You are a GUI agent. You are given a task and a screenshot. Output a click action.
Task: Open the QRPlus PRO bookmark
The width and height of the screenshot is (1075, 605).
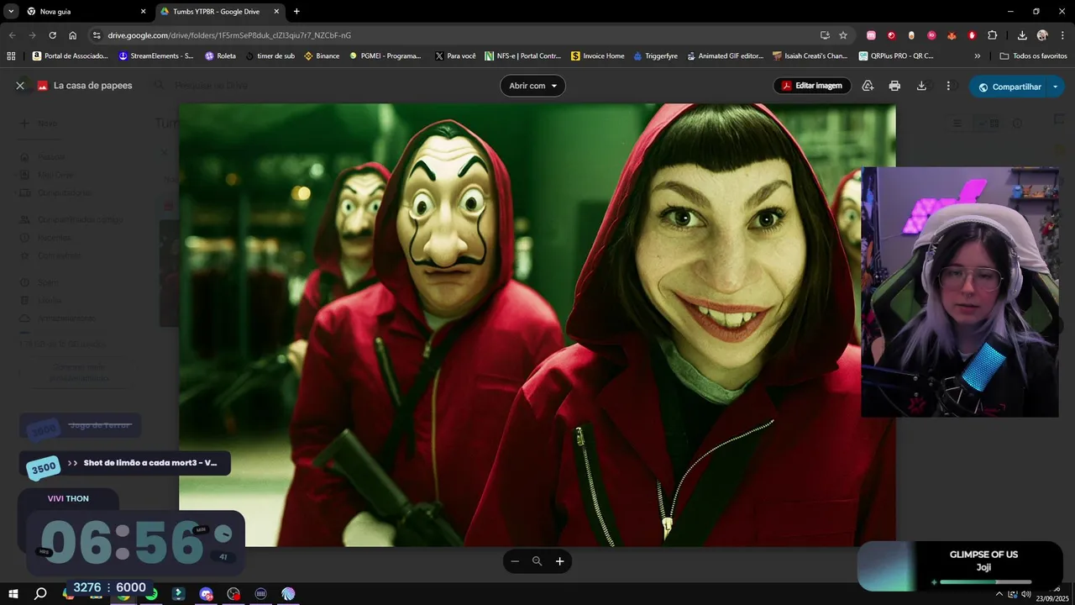(896, 55)
